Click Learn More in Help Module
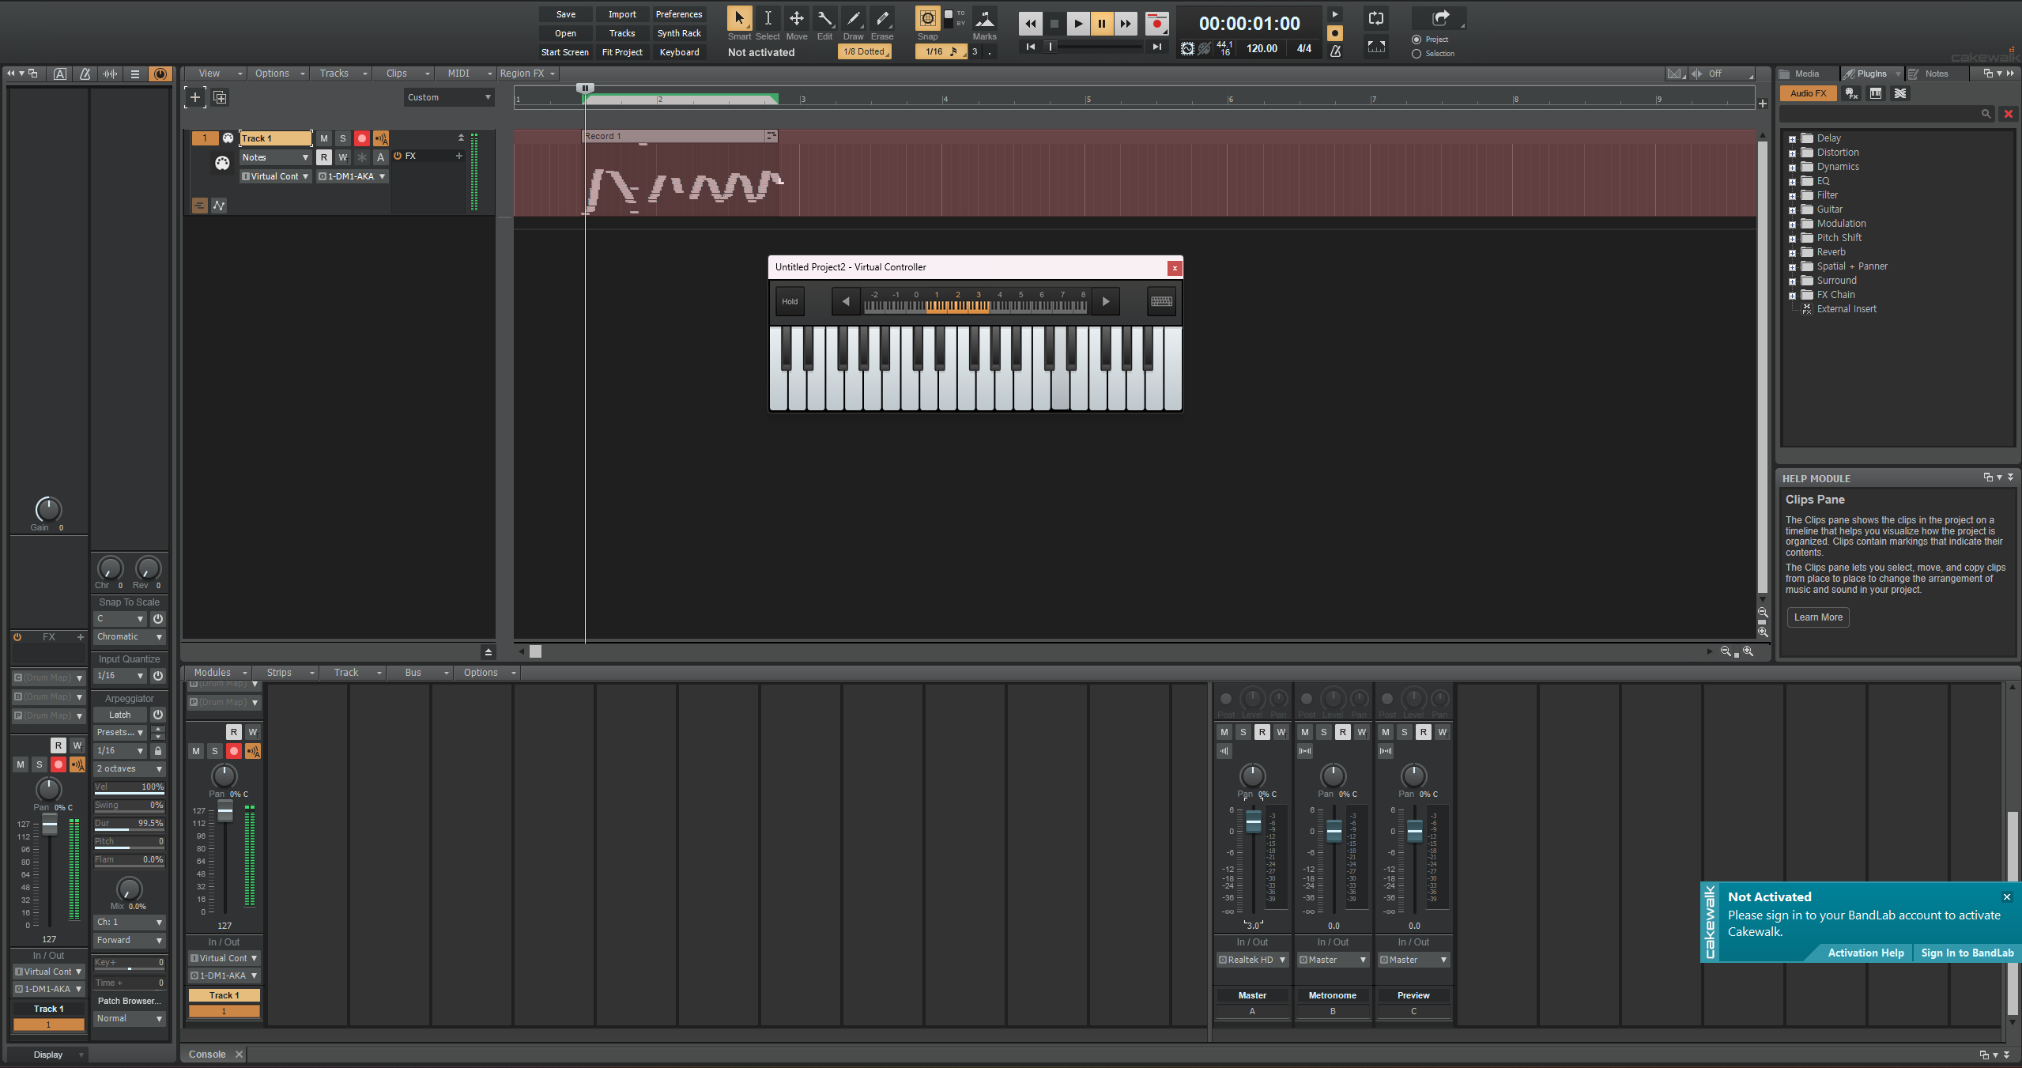 [1818, 617]
